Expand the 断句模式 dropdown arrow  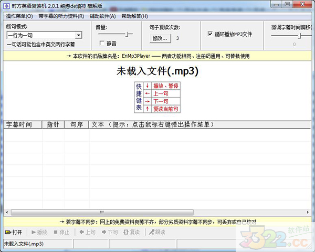(79, 35)
